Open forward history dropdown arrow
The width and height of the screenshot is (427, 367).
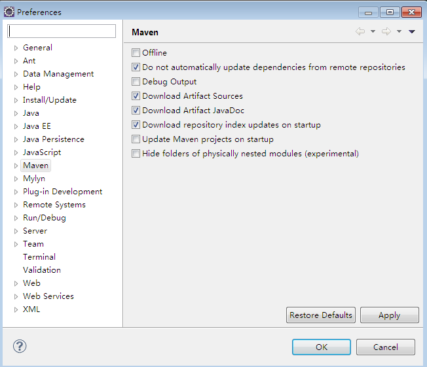tap(399, 31)
